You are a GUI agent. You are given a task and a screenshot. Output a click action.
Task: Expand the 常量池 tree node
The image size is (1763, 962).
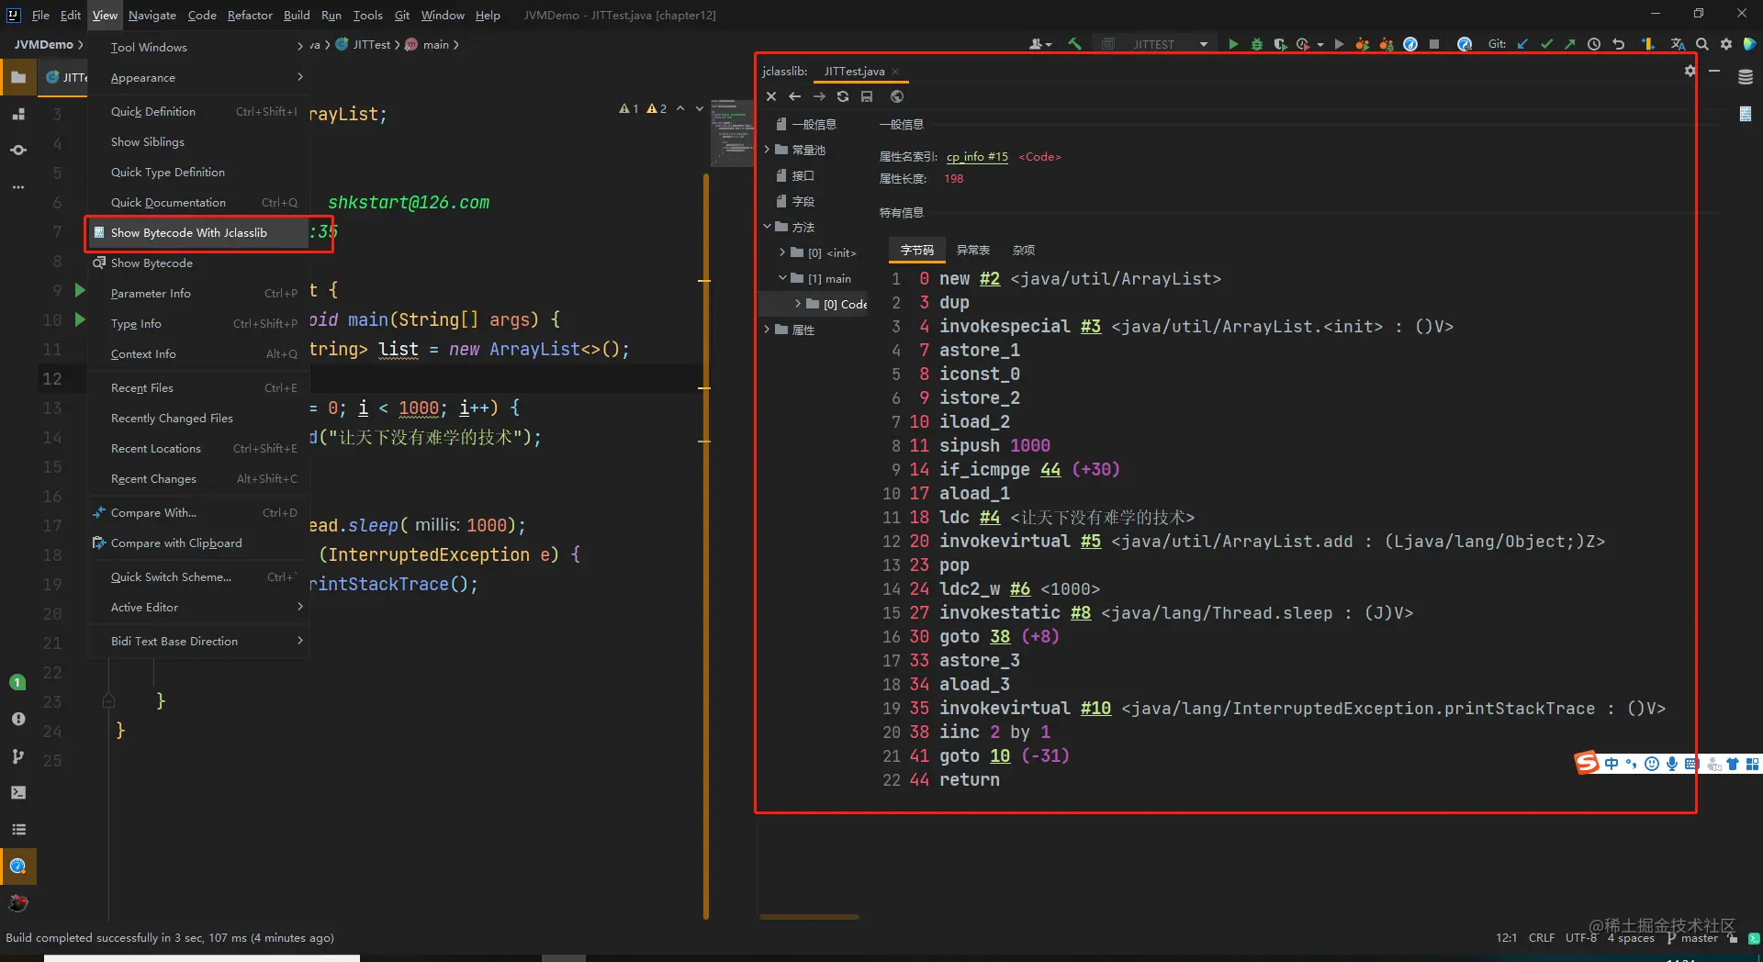click(x=768, y=150)
